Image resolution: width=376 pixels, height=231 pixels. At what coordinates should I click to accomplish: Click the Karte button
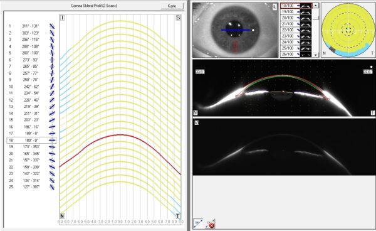click(x=172, y=6)
